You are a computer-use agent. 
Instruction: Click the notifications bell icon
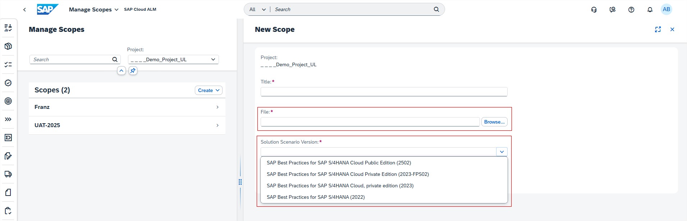point(650,10)
